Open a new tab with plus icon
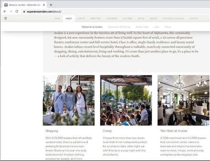Image resolution: width=210 pixels, height=161 pixels. pos(51,5)
